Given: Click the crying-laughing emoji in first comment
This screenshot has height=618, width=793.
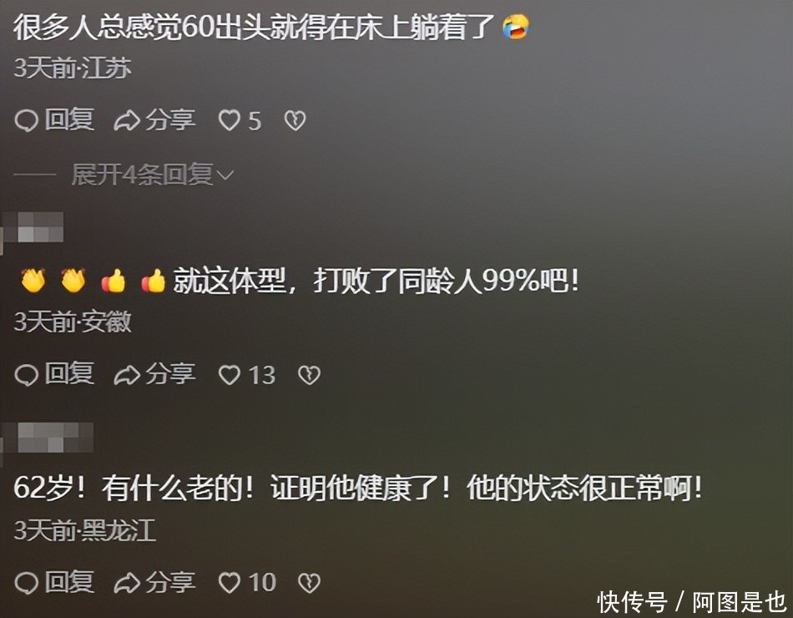Looking at the screenshot, I should 515,27.
